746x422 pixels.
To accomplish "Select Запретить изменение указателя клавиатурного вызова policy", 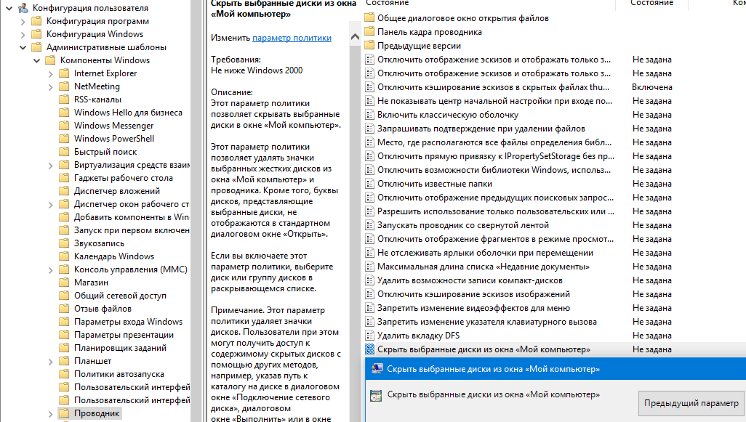I will click(x=486, y=321).
